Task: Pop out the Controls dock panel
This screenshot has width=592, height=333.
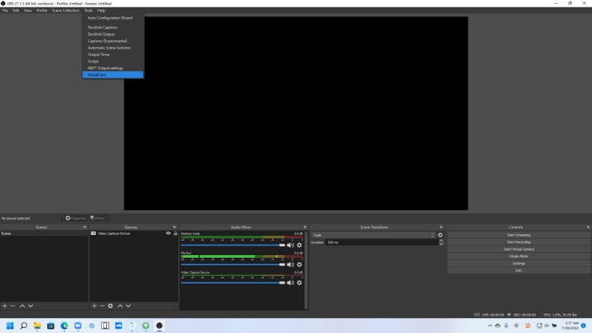Action: (x=588, y=227)
